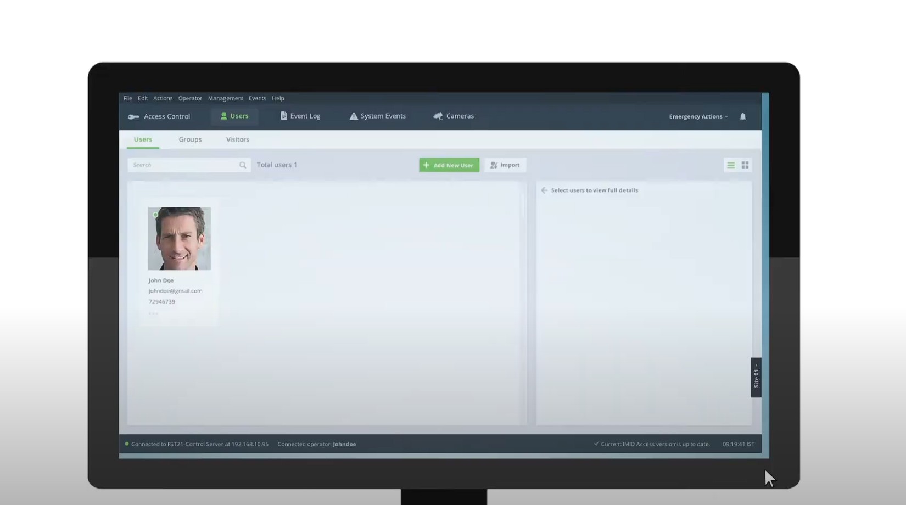Select John Doe's profile photo
This screenshot has width=906, height=505.
tap(179, 239)
